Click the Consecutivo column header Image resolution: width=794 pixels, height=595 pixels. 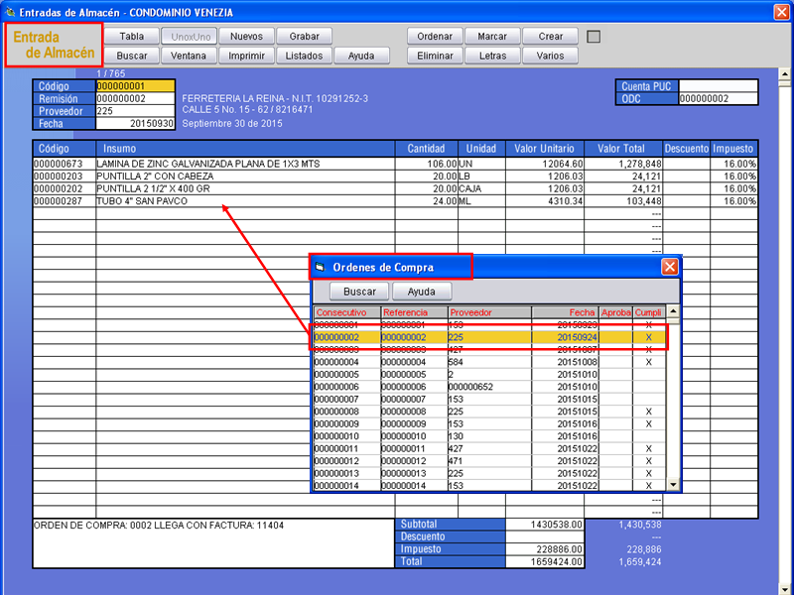(x=346, y=312)
